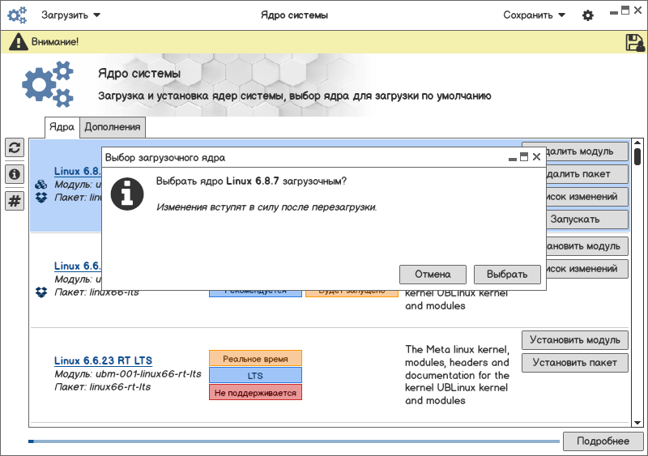Click Установить пакет for Linux 6.6.23 RT
Screen dimensions: 648x456
[x=575, y=363]
